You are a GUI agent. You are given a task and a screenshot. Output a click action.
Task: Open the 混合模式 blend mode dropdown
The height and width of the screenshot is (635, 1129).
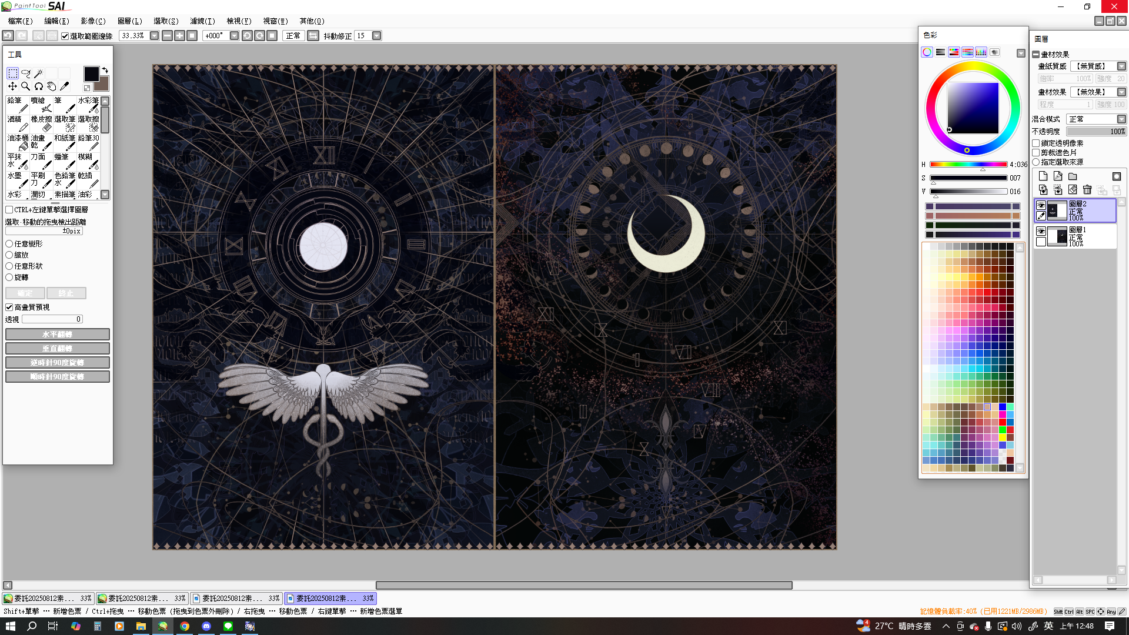coord(1121,119)
